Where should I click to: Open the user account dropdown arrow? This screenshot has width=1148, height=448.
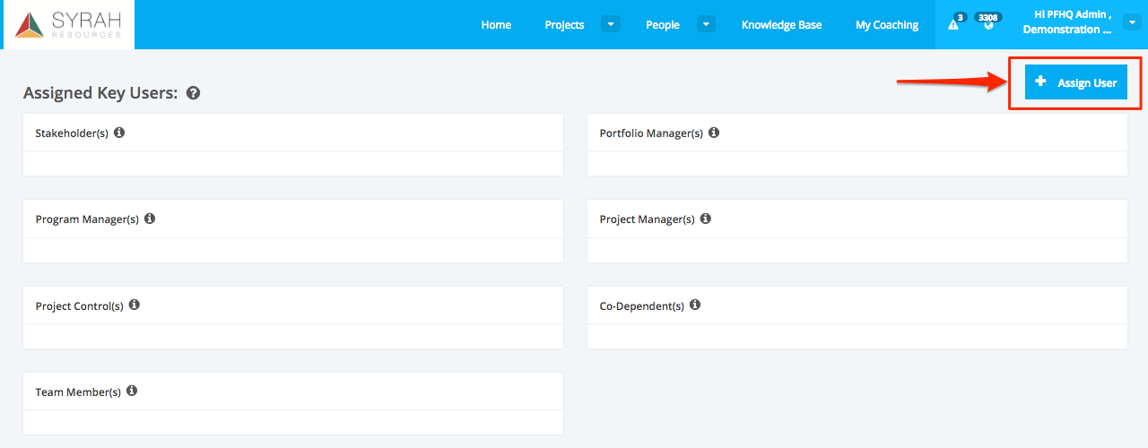1132,24
